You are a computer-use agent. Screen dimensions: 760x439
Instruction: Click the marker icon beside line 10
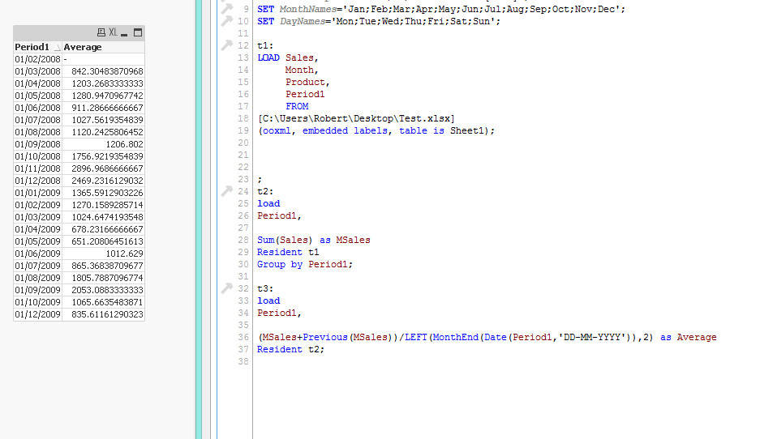[227, 21]
